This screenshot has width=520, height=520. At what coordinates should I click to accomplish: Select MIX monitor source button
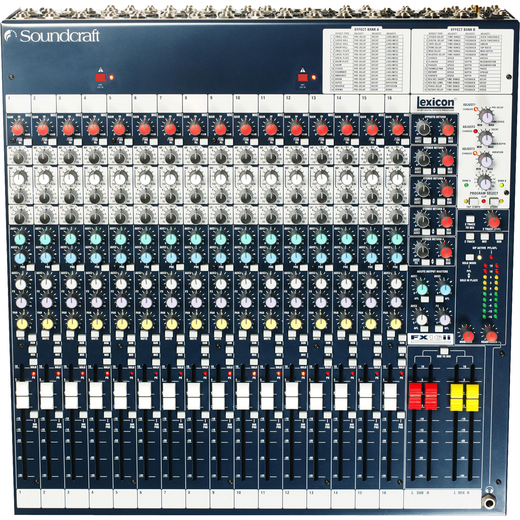484,236
